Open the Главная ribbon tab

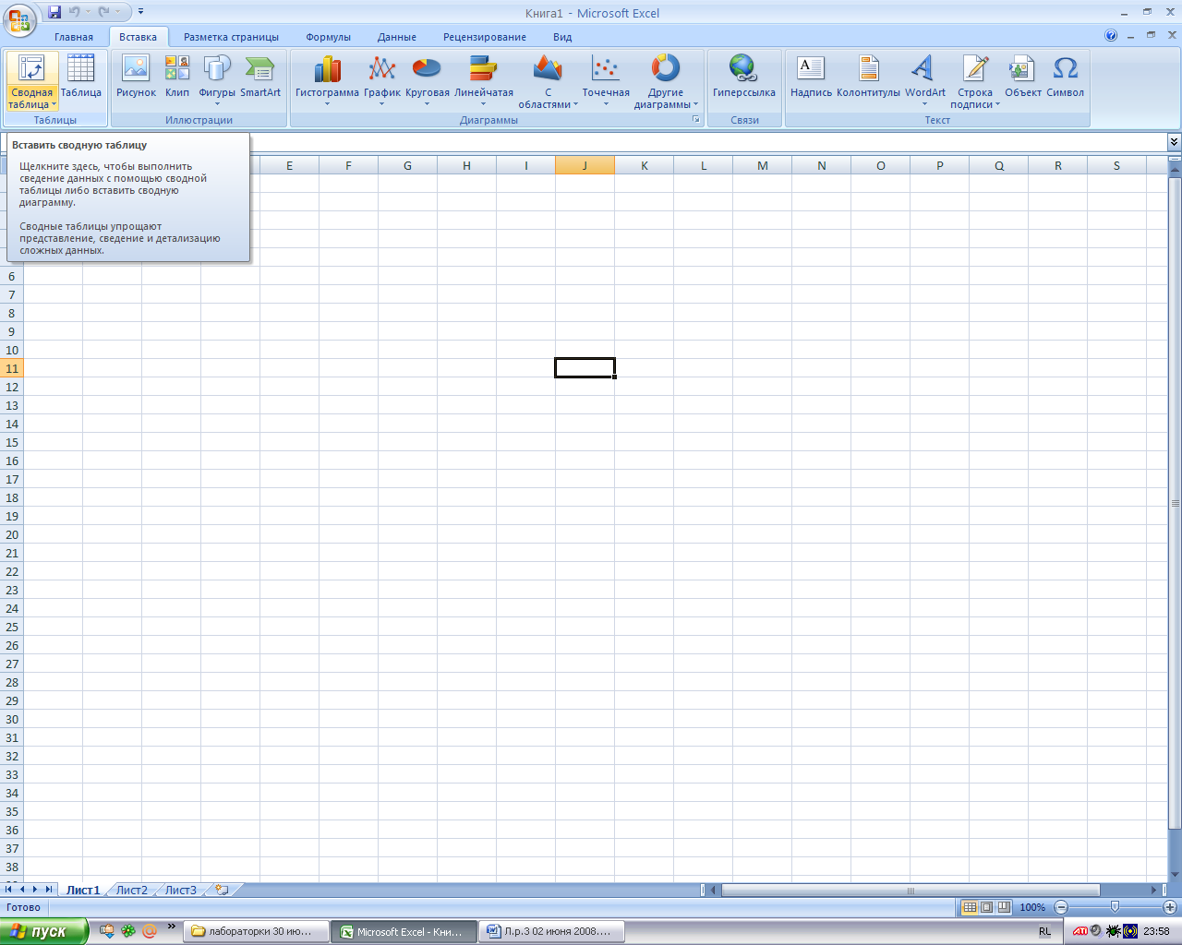[x=74, y=37]
